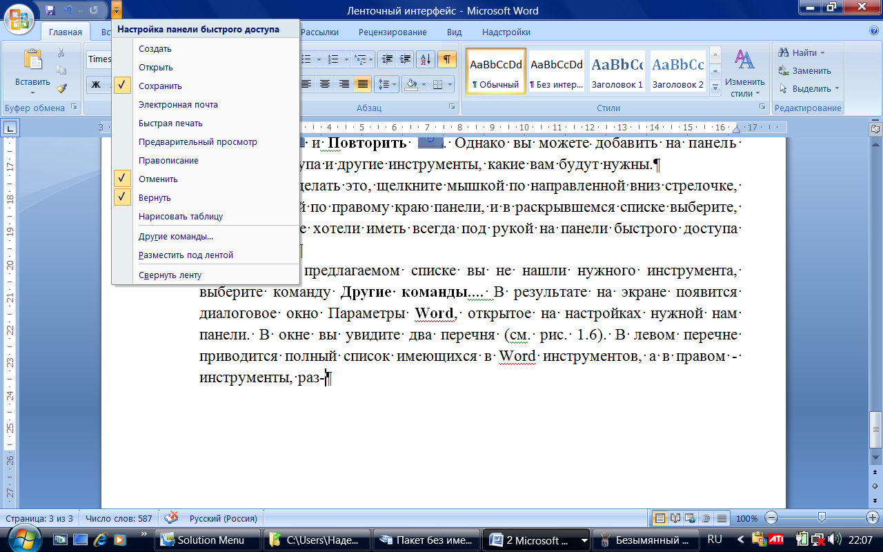Open the shading color dropdown arrow

(x=423, y=84)
